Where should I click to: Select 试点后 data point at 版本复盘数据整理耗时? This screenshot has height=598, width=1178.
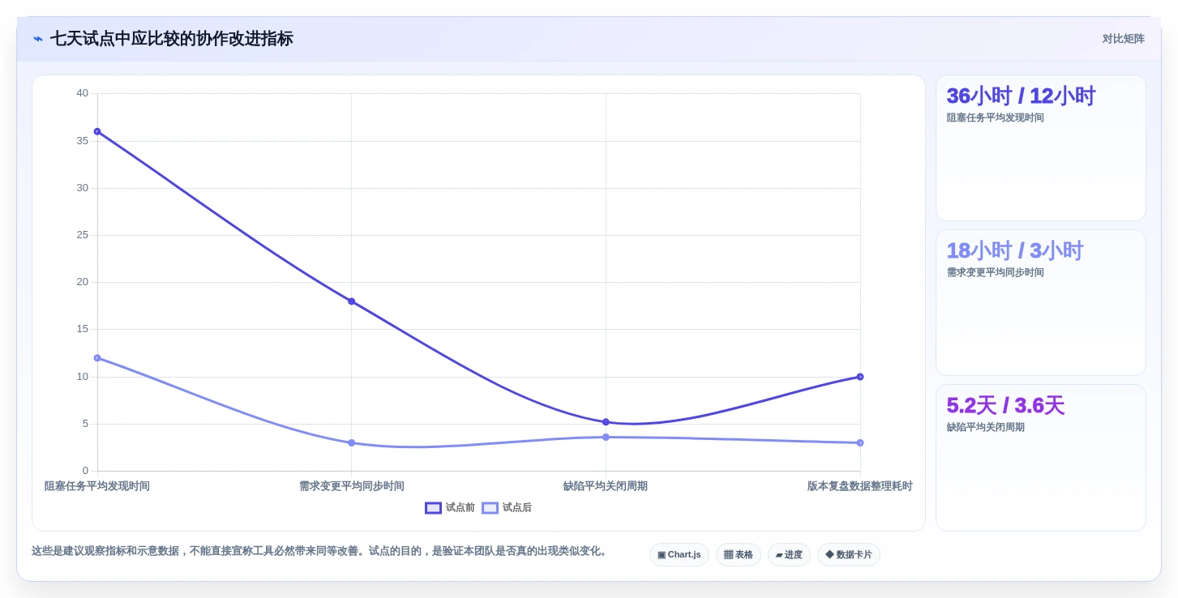tap(860, 443)
